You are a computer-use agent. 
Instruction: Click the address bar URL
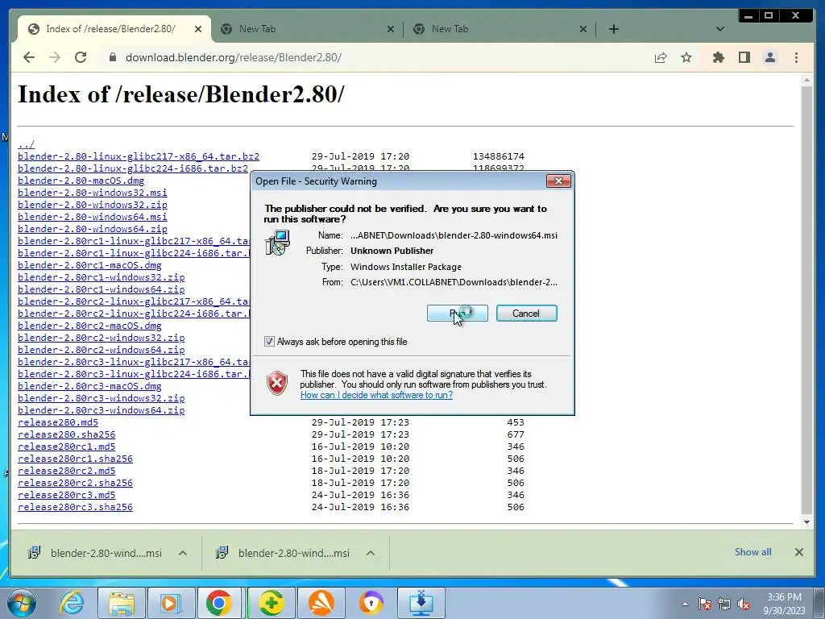[x=233, y=57]
